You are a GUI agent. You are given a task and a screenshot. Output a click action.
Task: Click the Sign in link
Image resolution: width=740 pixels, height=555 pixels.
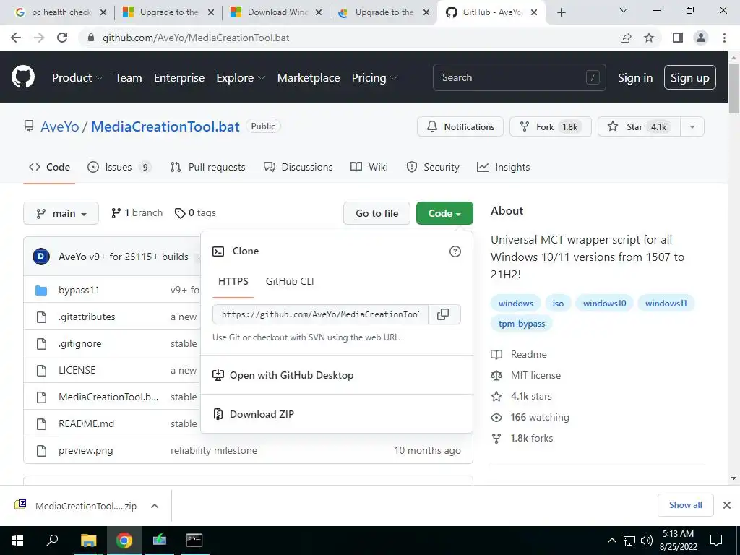pyautogui.click(x=635, y=78)
